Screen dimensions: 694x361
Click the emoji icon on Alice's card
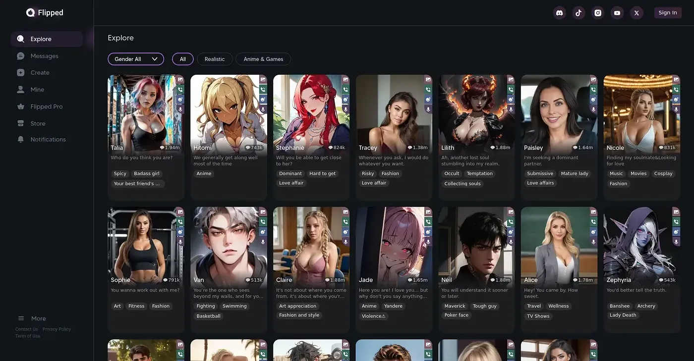point(594,232)
